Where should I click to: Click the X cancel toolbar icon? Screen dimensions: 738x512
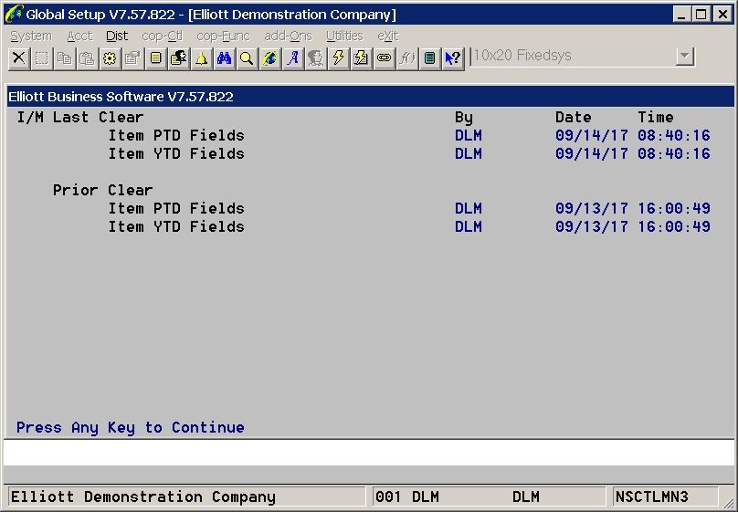[19, 58]
